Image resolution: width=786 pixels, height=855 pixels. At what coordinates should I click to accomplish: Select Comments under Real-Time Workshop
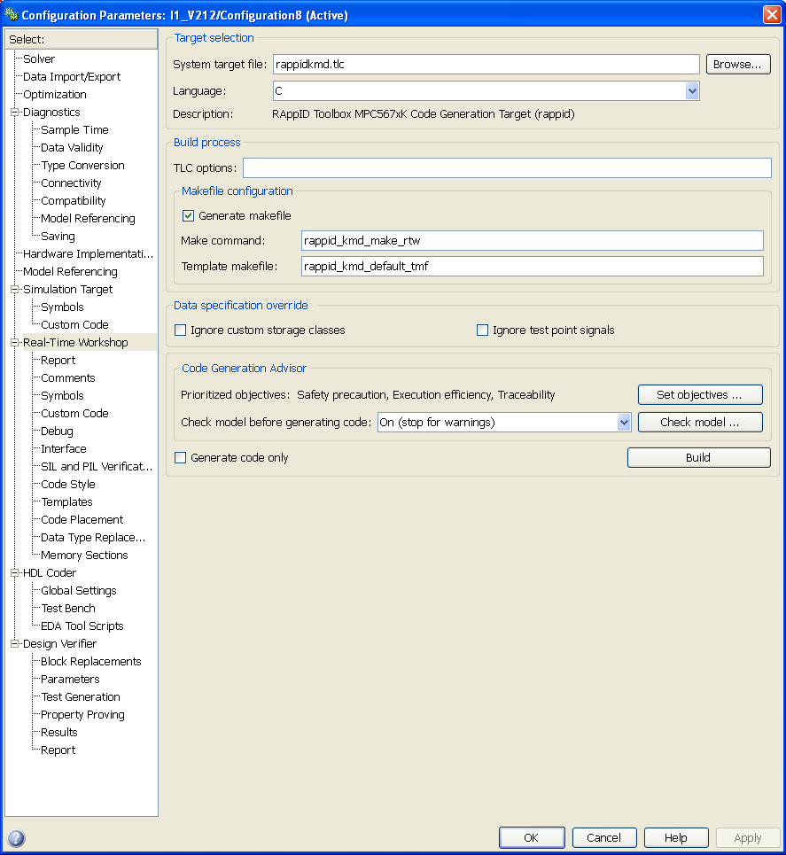tap(68, 377)
